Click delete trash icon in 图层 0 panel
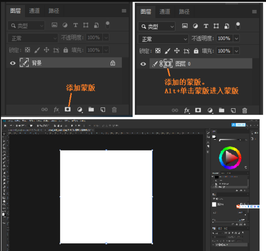Screen dimensions: 266x251 [x=244, y=110]
